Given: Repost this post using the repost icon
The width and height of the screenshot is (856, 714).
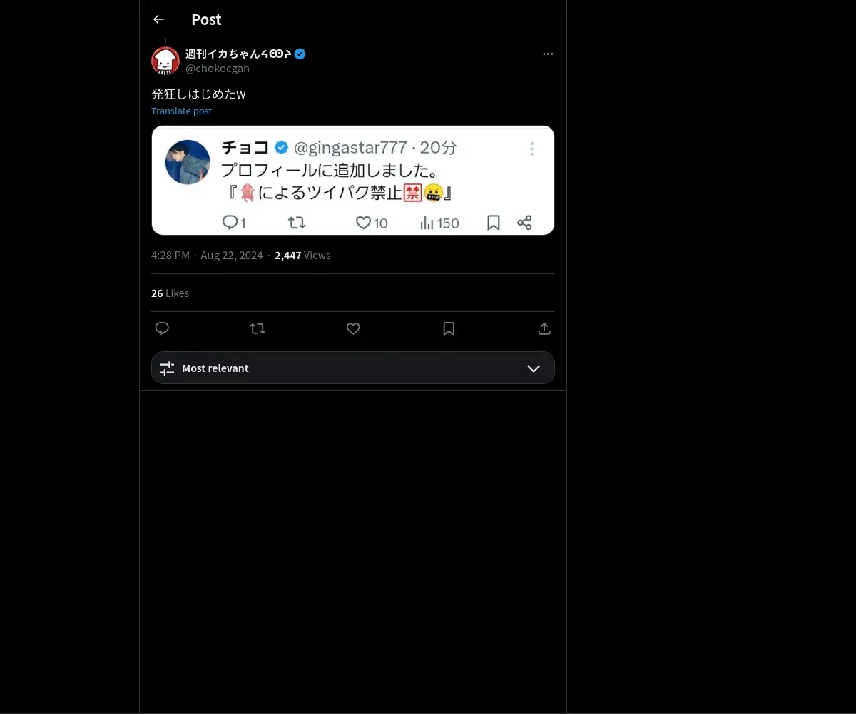Looking at the screenshot, I should pos(258,328).
